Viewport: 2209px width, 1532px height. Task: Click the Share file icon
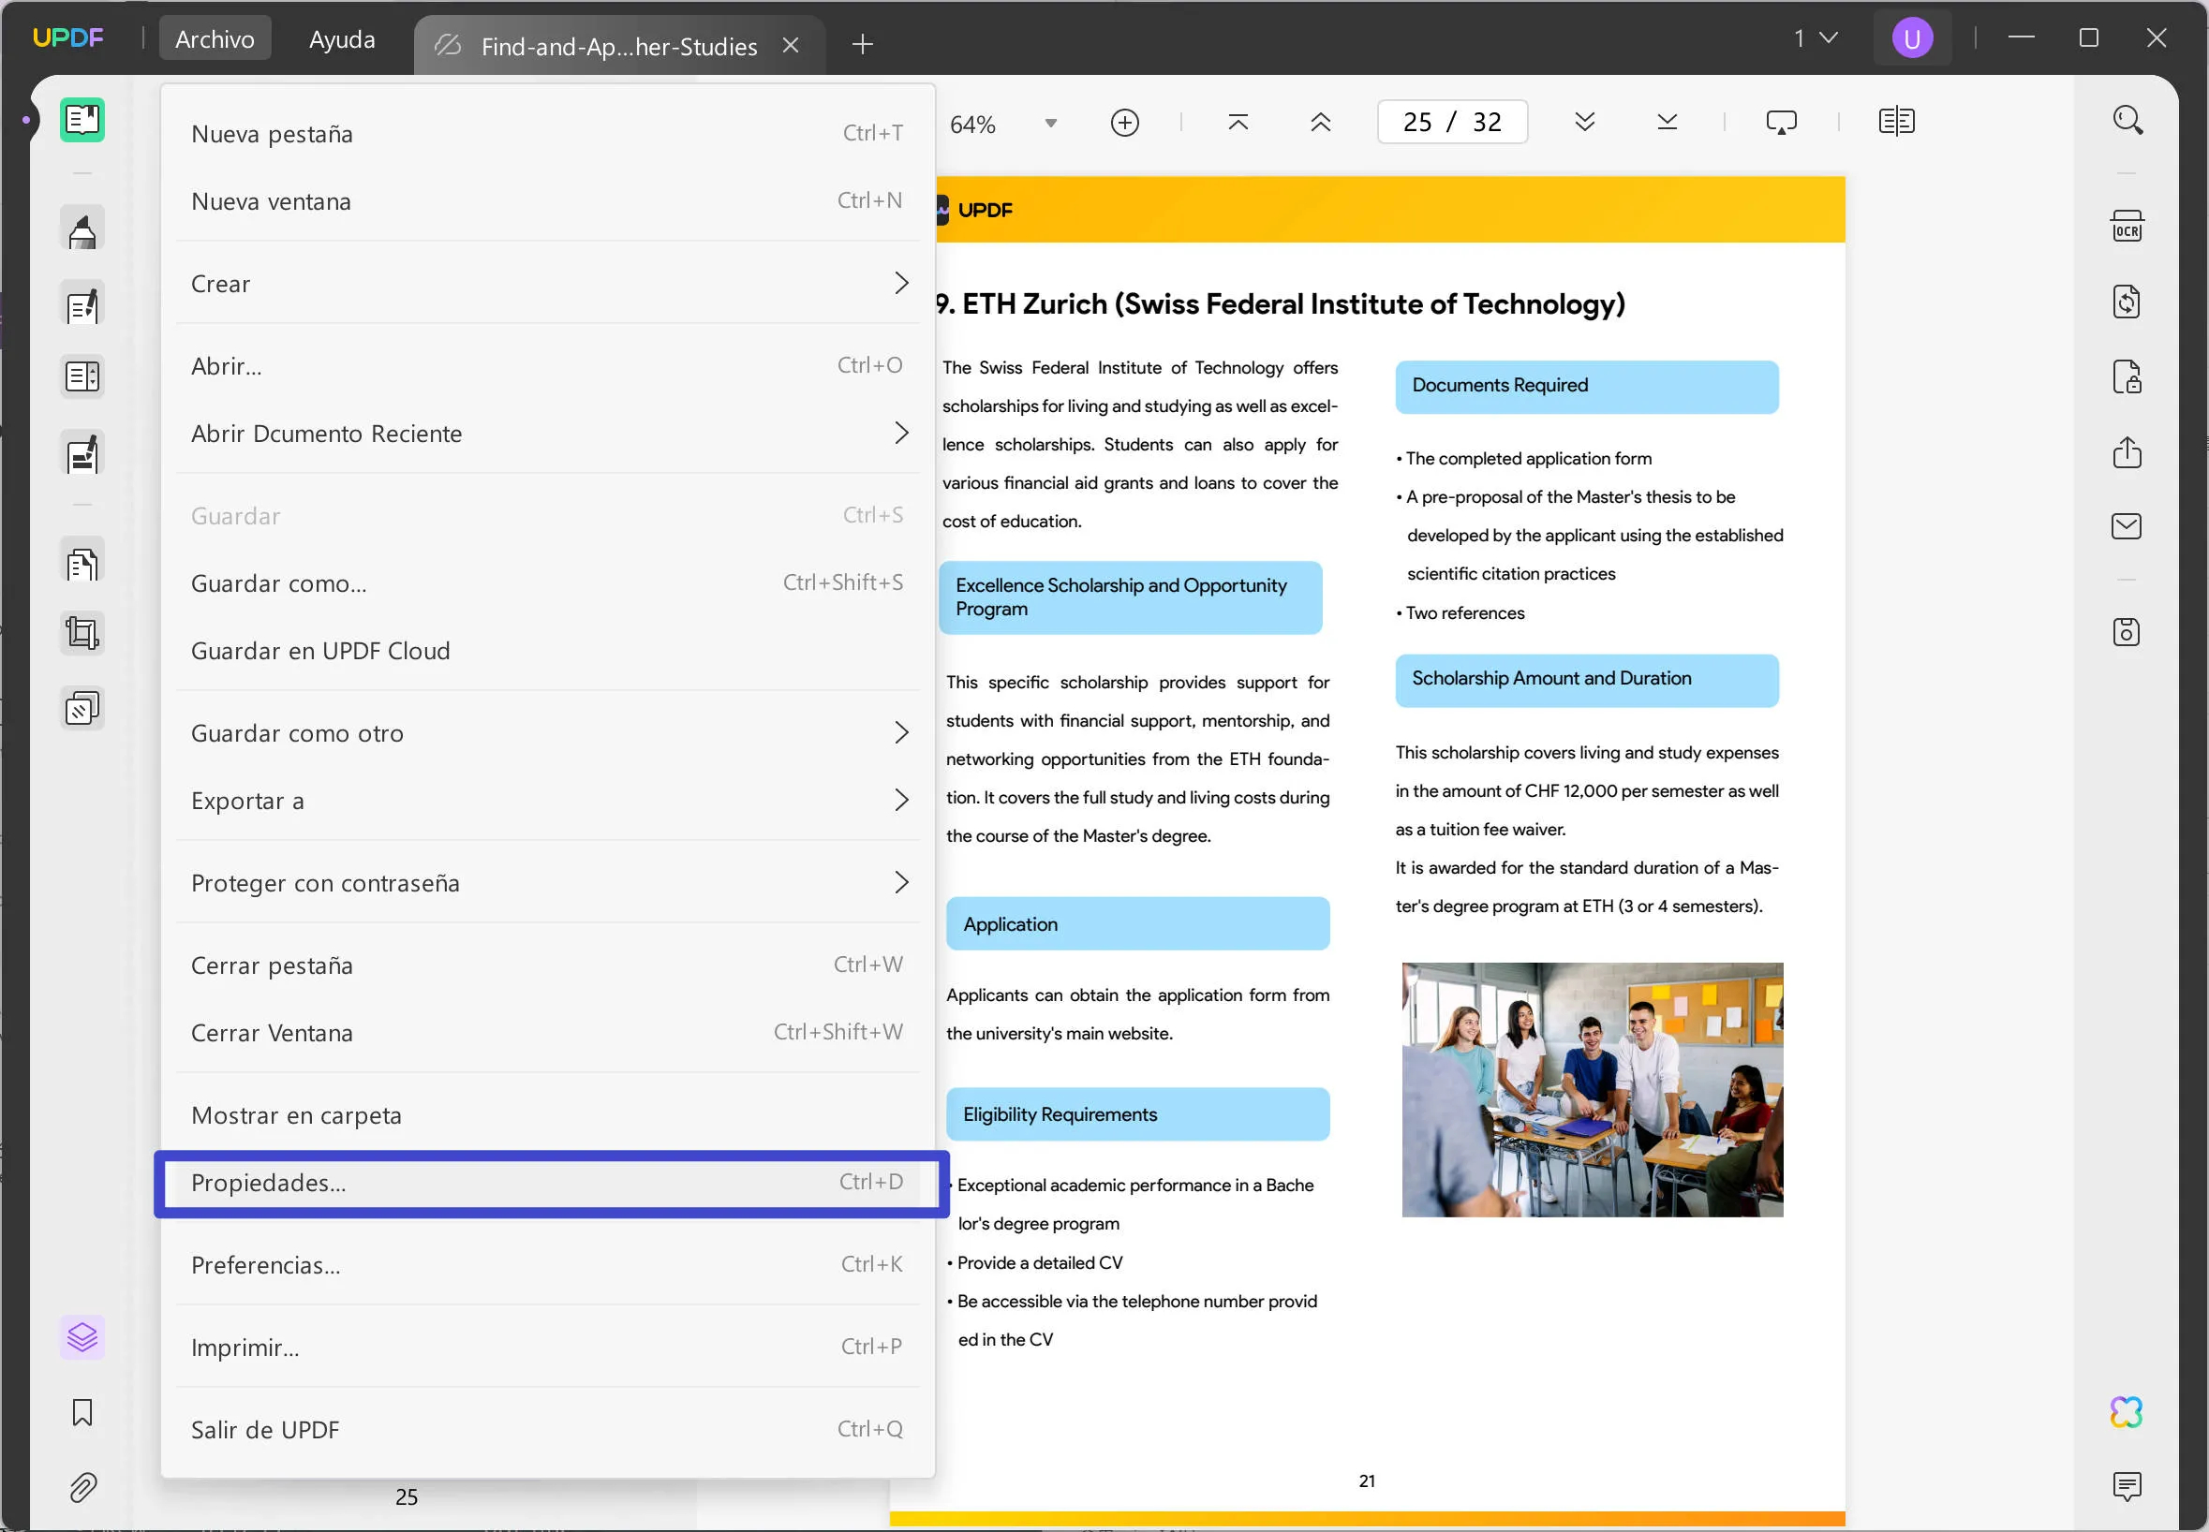[2127, 452]
